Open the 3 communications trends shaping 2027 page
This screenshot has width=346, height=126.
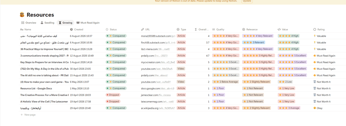point(44,56)
